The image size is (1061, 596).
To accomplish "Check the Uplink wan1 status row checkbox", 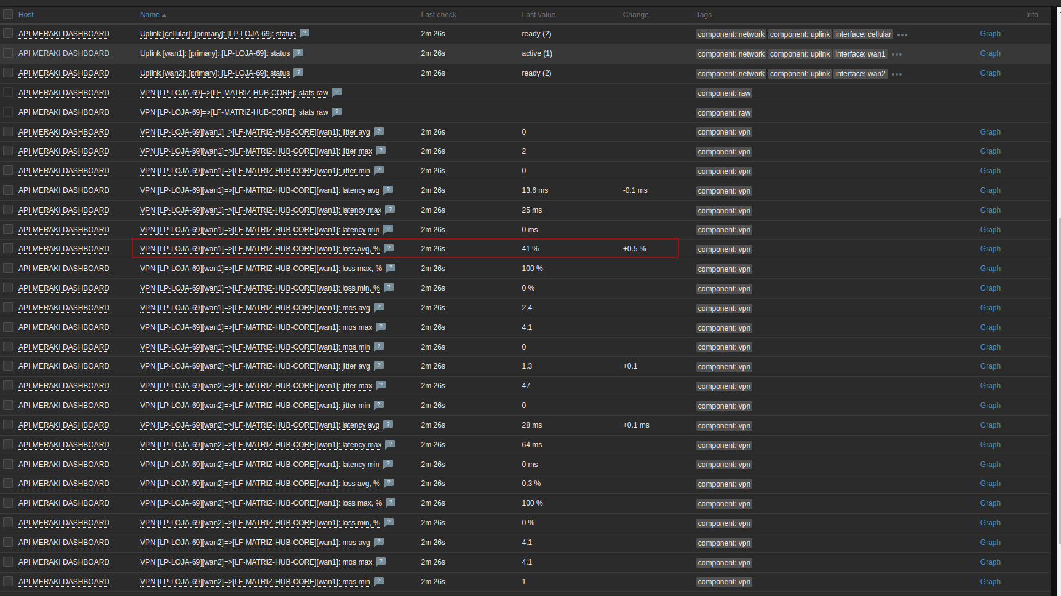I will point(8,53).
